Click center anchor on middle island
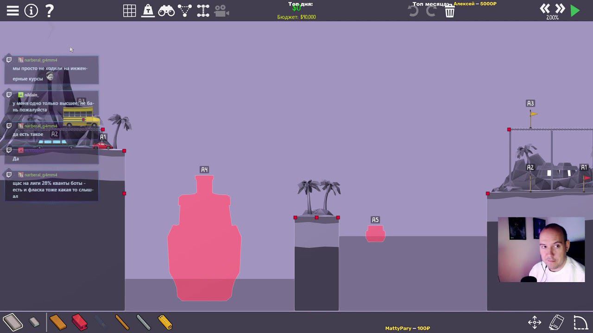 click(x=316, y=217)
